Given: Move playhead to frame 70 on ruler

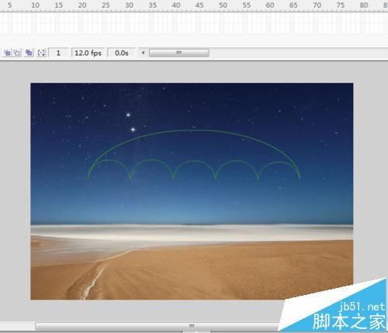Looking at the screenshot, I should pyautogui.click(x=317, y=5).
